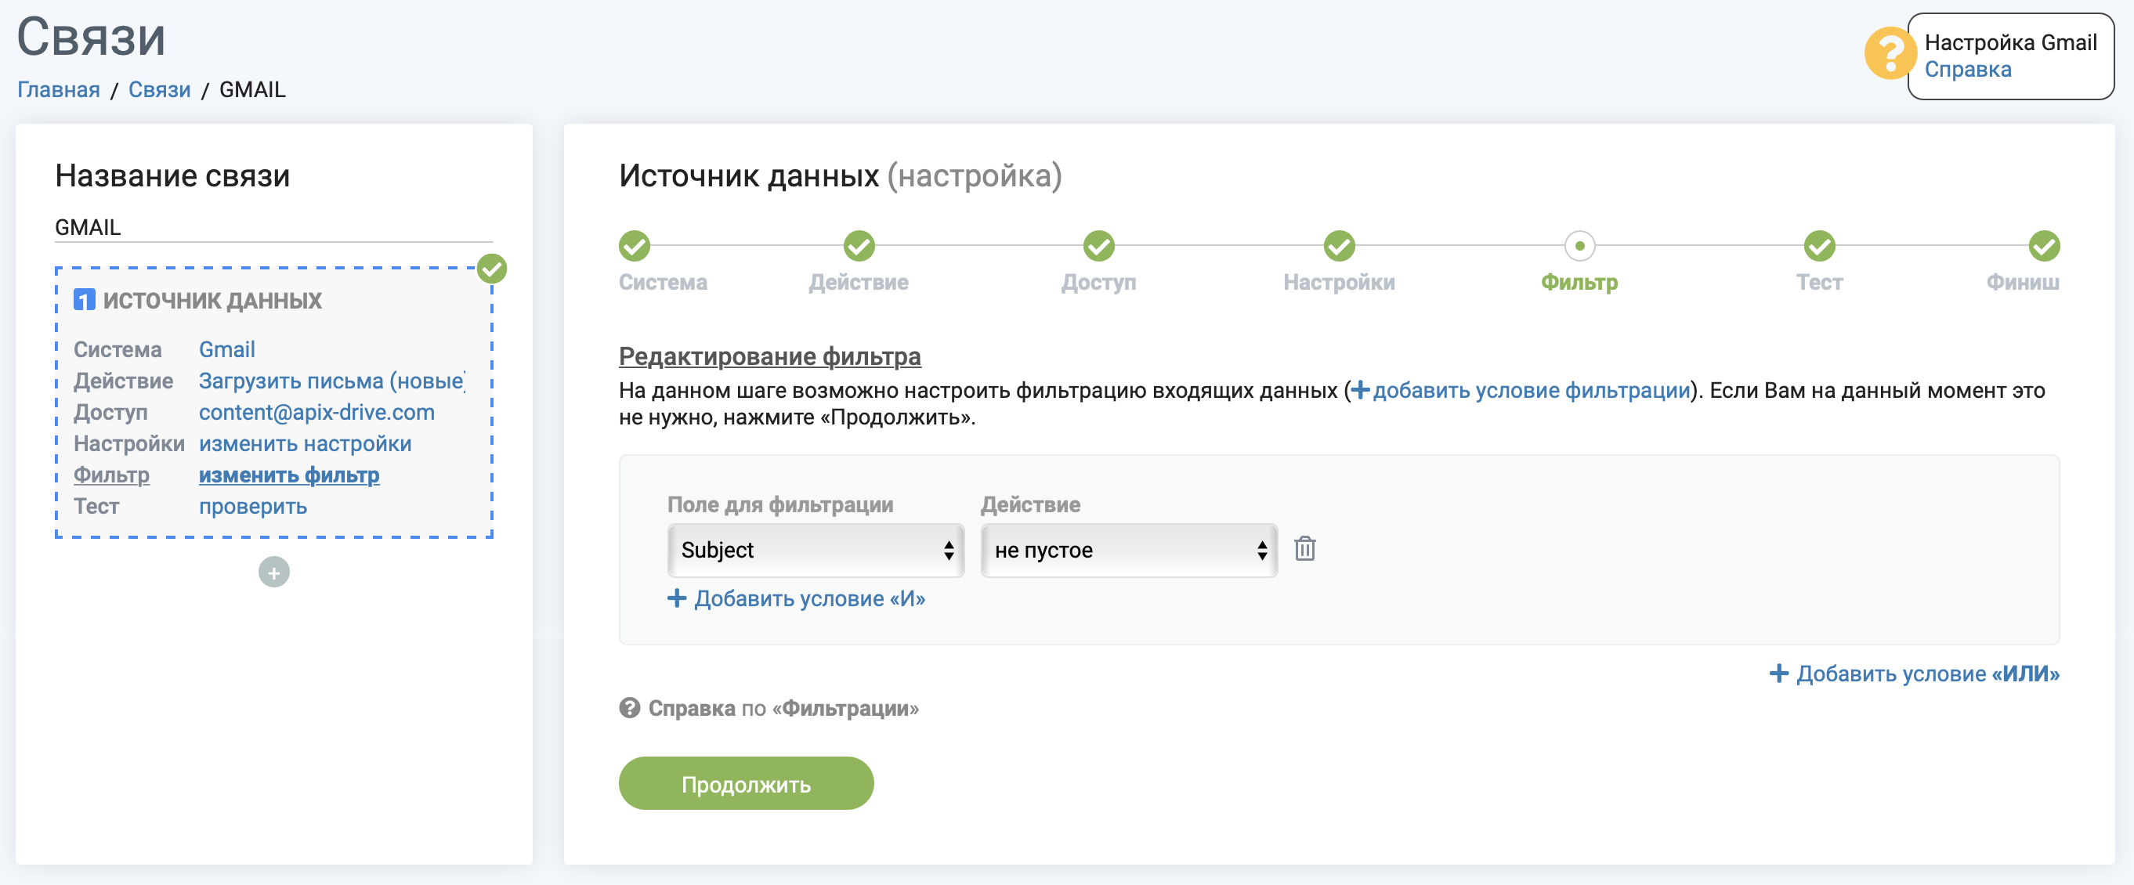
Task: Click 'изменить фильтр' link
Action: pyautogui.click(x=289, y=475)
